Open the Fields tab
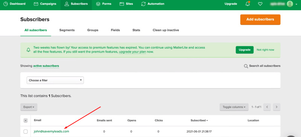Viewport: 301px width, 137px height. point(116,30)
